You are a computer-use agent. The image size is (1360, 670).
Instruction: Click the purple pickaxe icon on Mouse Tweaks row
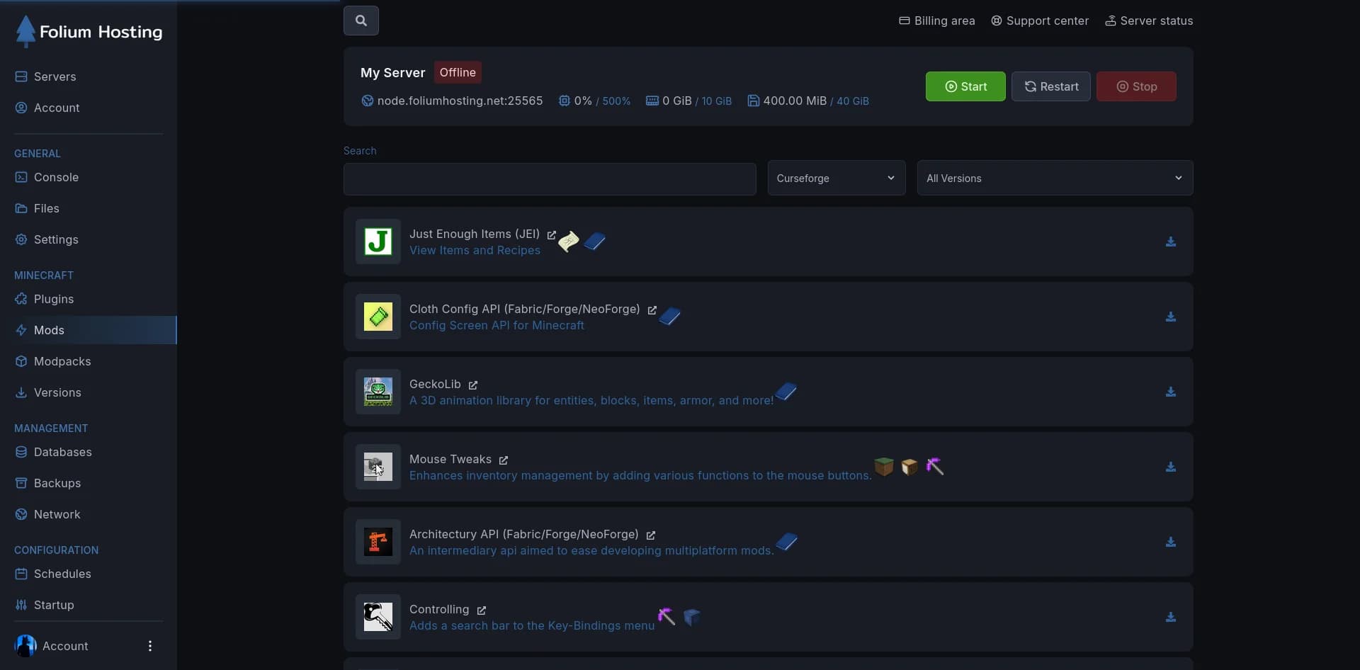[935, 466]
